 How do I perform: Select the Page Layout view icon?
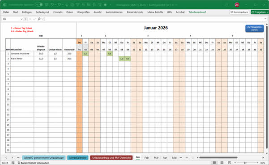222,163
